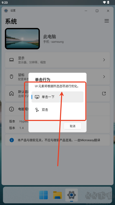Click the mouse icon next to 鼠标
The width and height of the screenshot is (115, 205).
click(x=11, y=77)
